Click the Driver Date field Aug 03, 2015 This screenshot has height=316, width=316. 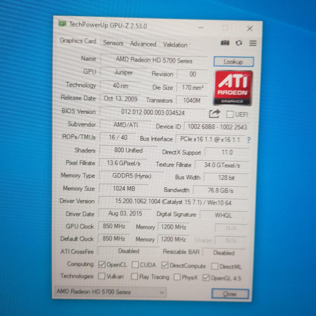(125, 214)
